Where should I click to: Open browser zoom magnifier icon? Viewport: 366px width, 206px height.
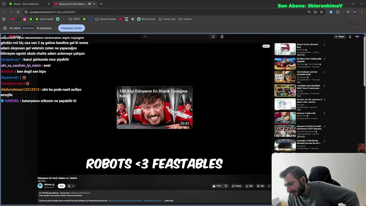[x=309, y=12]
